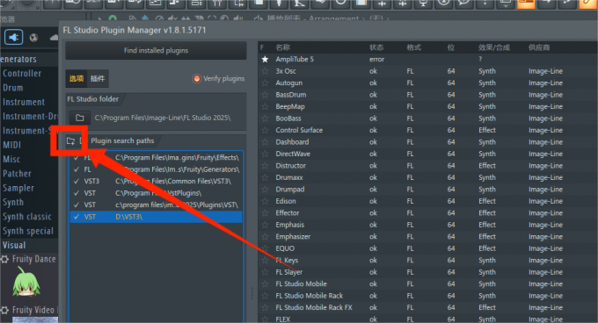Collapse the Visual category

14,246
